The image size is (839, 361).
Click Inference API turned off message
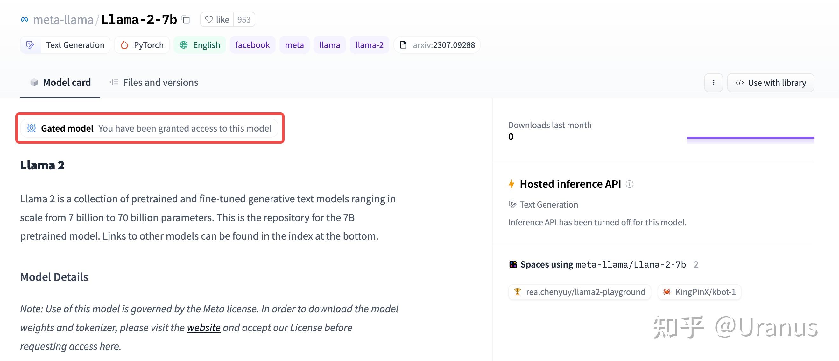pos(597,222)
